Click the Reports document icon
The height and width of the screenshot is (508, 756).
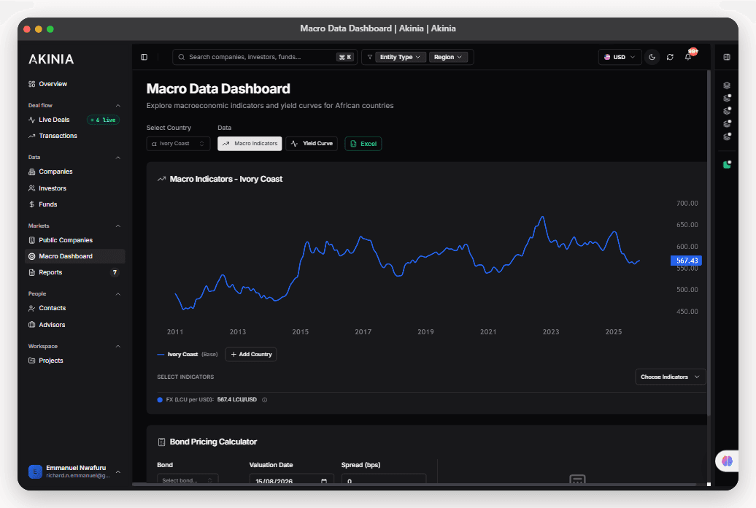pos(32,272)
